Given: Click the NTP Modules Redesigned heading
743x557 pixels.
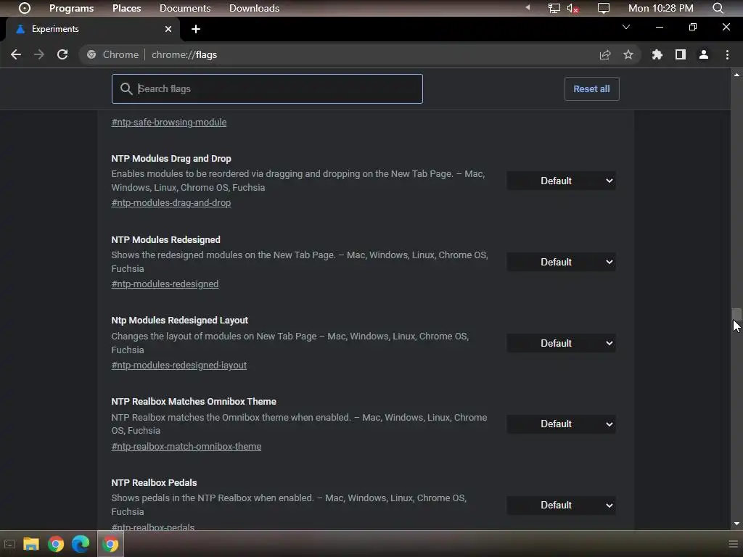Looking at the screenshot, I should pos(166,239).
